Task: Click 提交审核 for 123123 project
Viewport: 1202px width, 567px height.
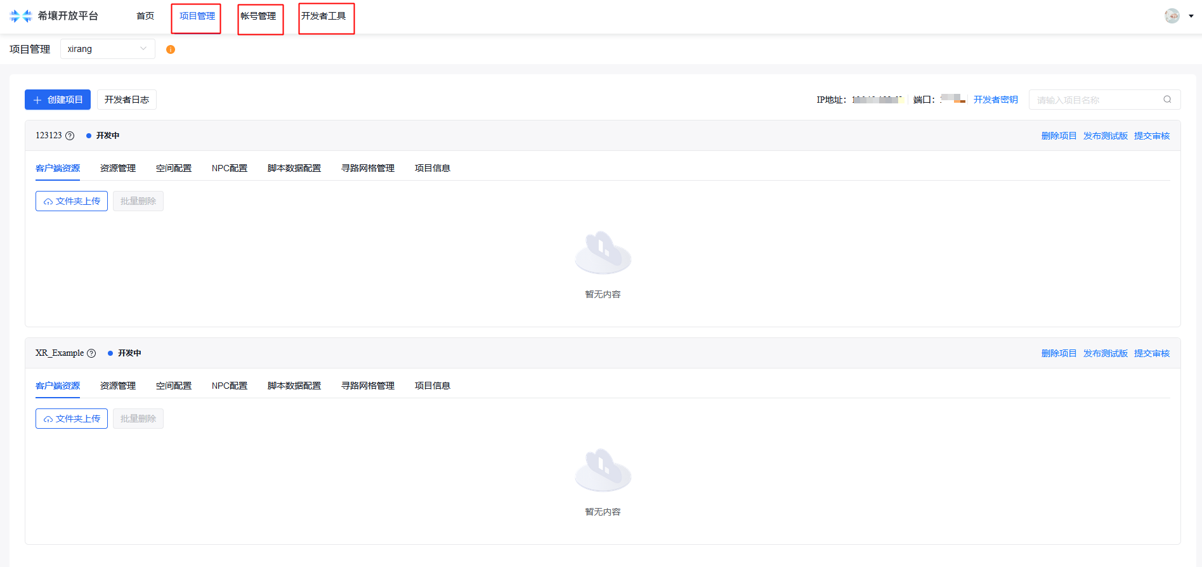Action: (1151, 136)
